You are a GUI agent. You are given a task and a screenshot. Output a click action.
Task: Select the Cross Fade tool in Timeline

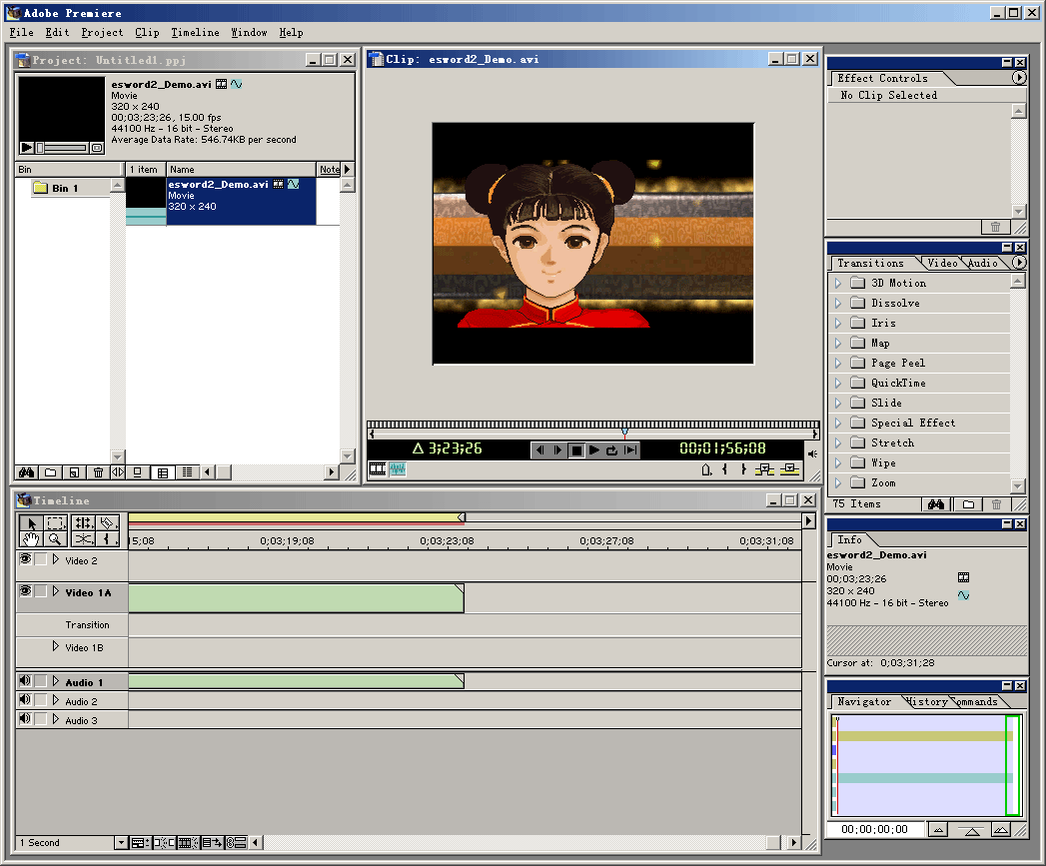(x=83, y=539)
